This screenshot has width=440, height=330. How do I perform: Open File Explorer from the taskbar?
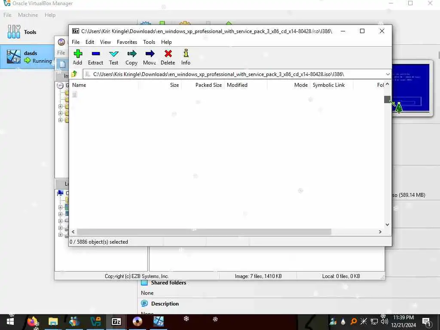click(53, 321)
